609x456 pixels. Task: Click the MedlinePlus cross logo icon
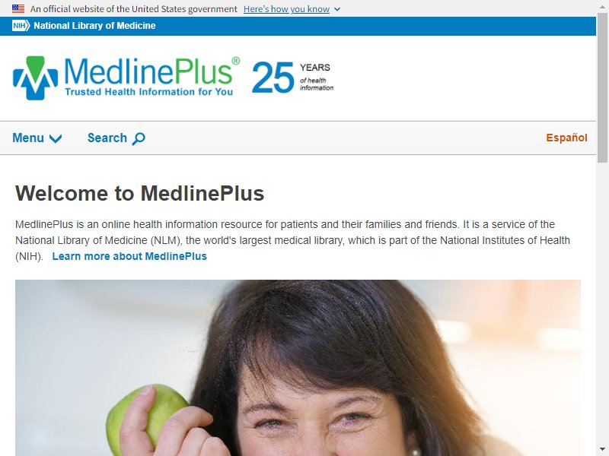(35, 78)
